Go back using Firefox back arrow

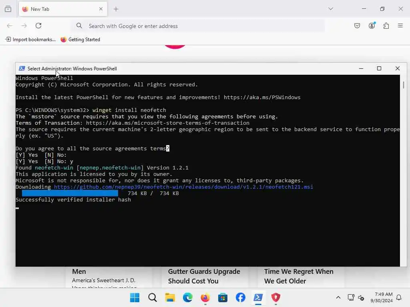[x=10, y=26]
